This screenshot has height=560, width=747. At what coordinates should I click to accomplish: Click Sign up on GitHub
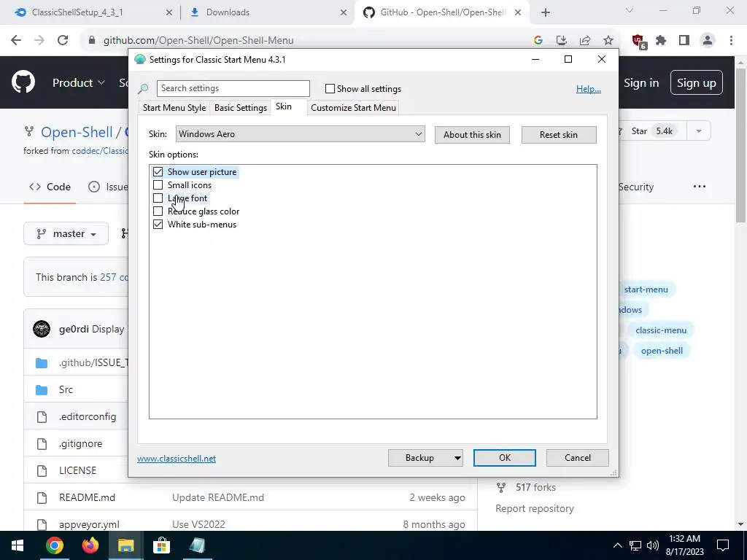pyautogui.click(x=697, y=83)
